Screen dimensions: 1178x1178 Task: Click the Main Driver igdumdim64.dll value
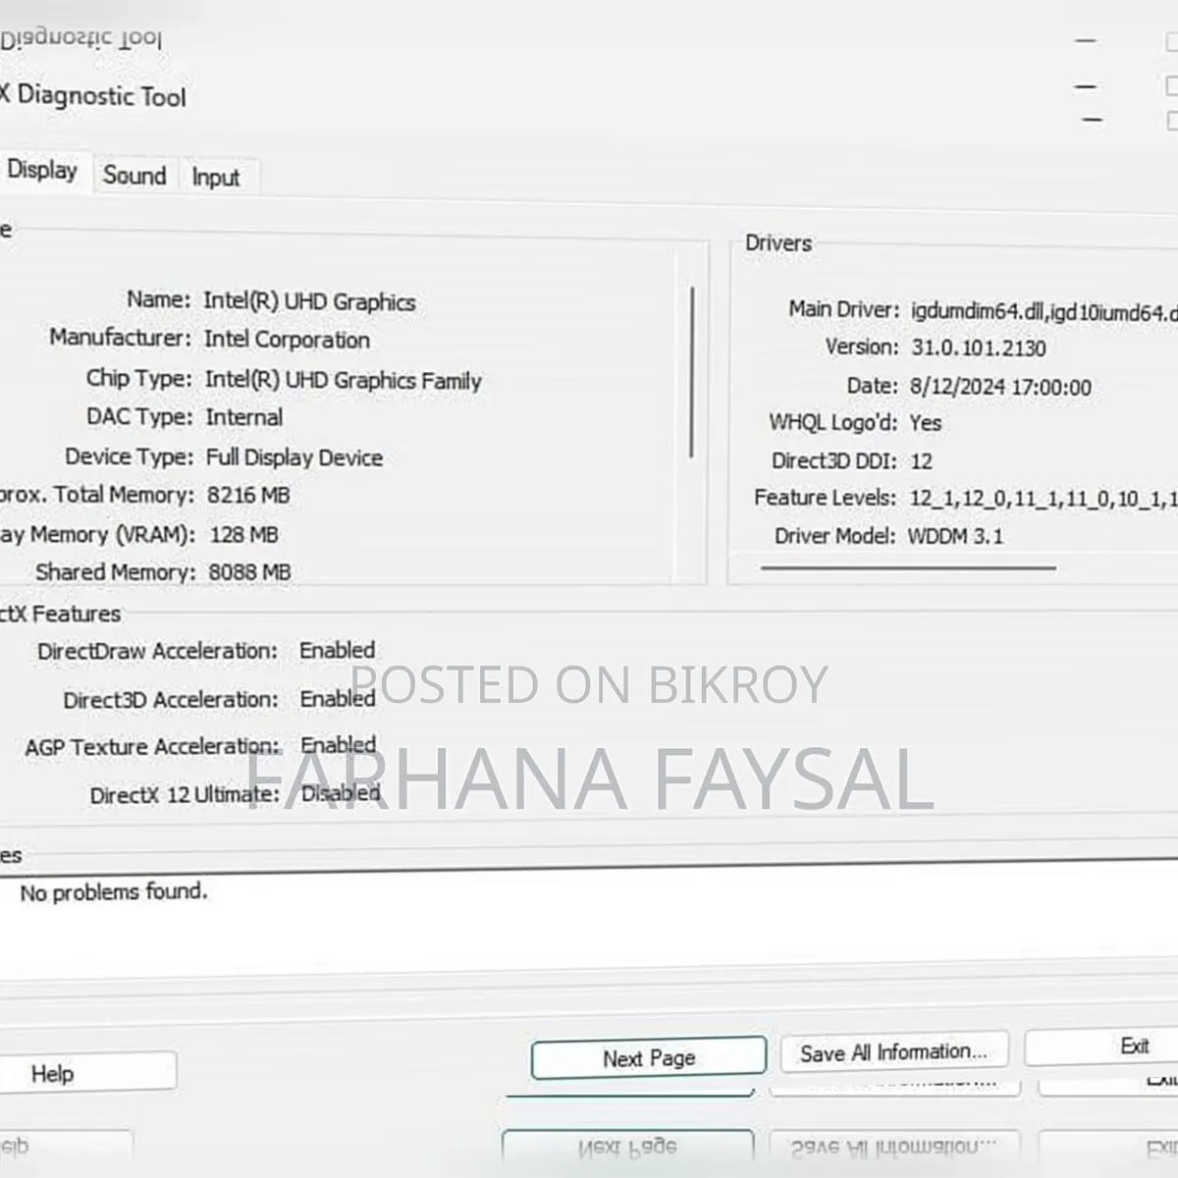click(x=1044, y=312)
